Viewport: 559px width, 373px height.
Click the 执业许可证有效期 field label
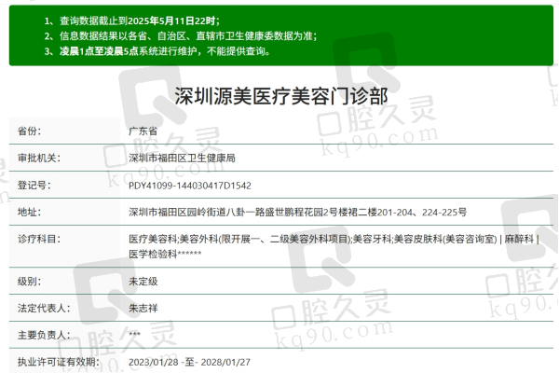click(x=59, y=362)
